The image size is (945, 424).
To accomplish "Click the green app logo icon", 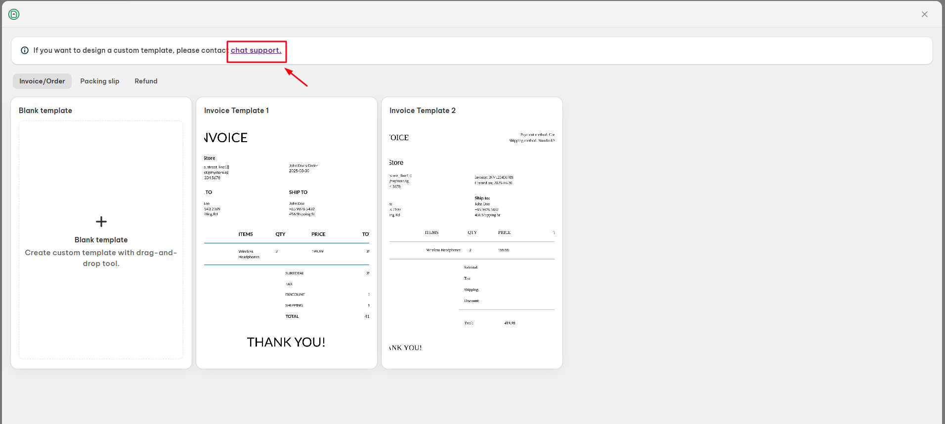I will pos(14,14).
